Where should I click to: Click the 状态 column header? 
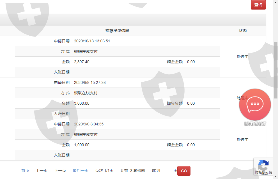[243, 31]
